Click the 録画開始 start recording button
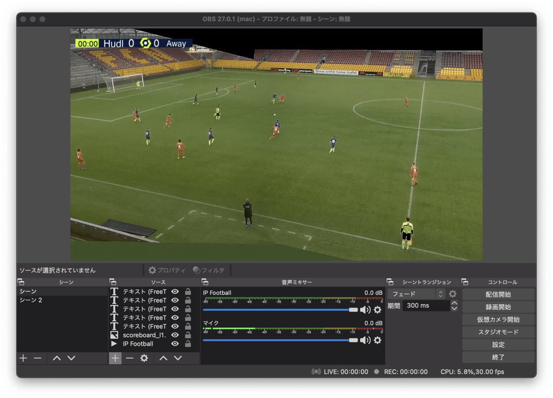The image size is (553, 398). click(x=499, y=307)
